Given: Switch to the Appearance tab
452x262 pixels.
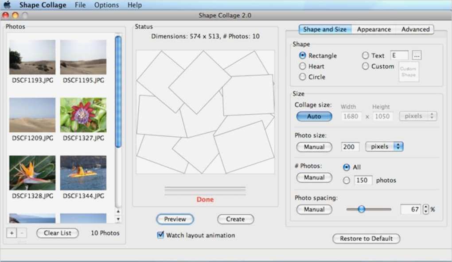Looking at the screenshot, I should pos(374,29).
